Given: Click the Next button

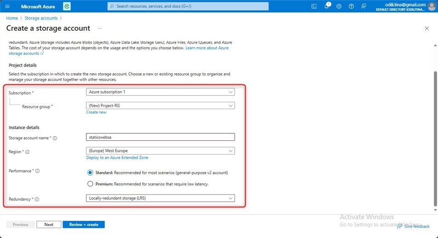Looking at the screenshot, I should point(49,225).
